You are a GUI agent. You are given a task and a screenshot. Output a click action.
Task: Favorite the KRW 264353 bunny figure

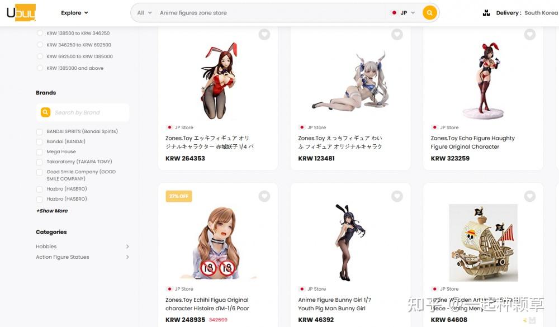pos(264,35)
